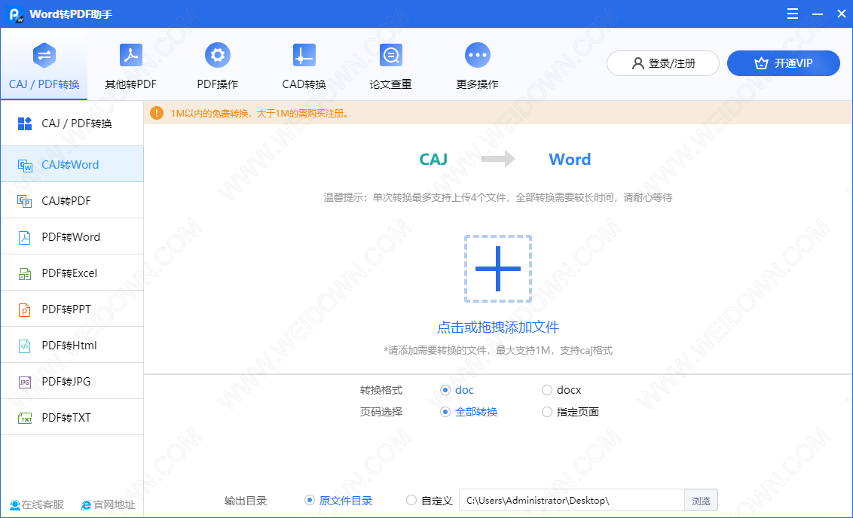This screenshot has width=853, height=518.
Task: Switch to PDF操作 tab label
Action: click(x=218, y=84)
